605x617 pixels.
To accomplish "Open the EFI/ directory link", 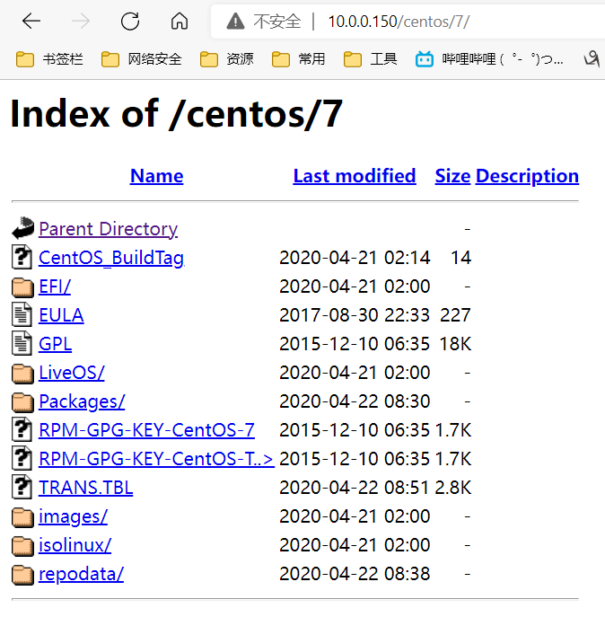I will pyautogui.click(x=55, y=286).
